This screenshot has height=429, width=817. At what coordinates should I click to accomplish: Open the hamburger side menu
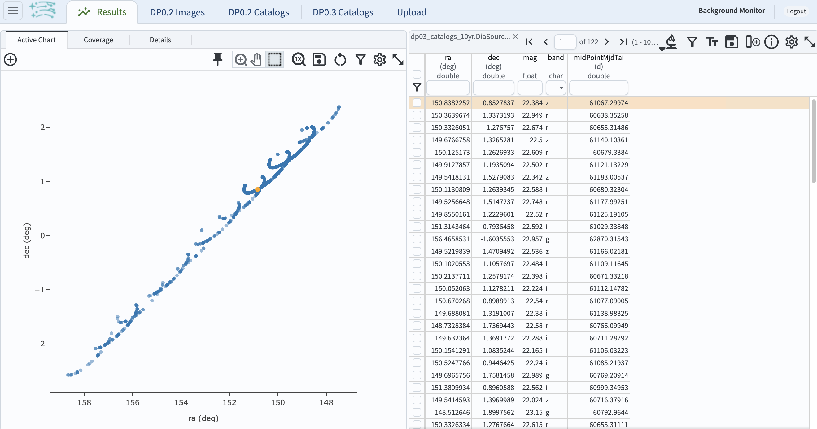[13, 11]
